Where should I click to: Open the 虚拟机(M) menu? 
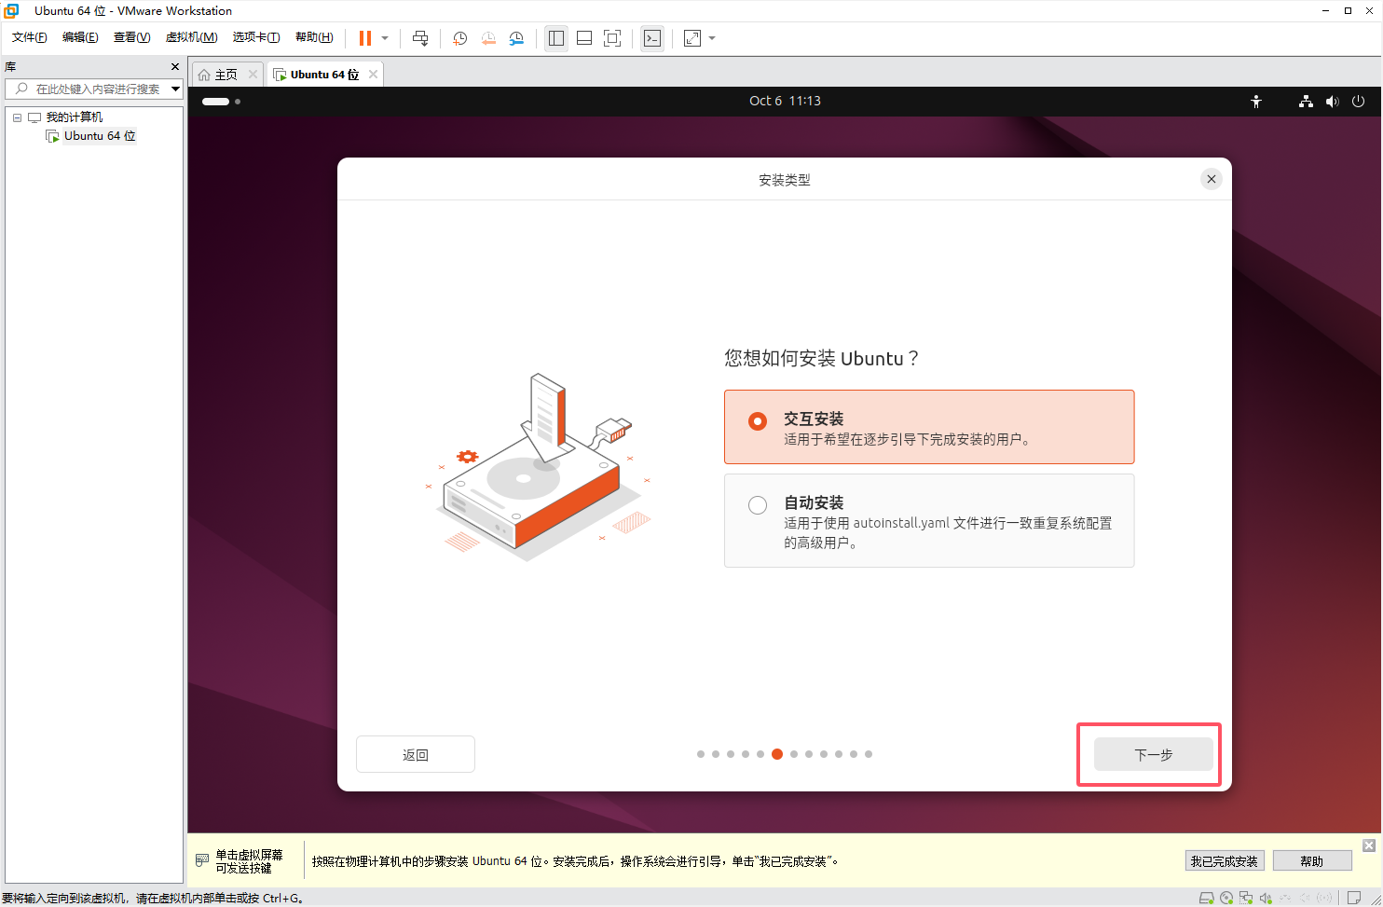coord(191,37)
